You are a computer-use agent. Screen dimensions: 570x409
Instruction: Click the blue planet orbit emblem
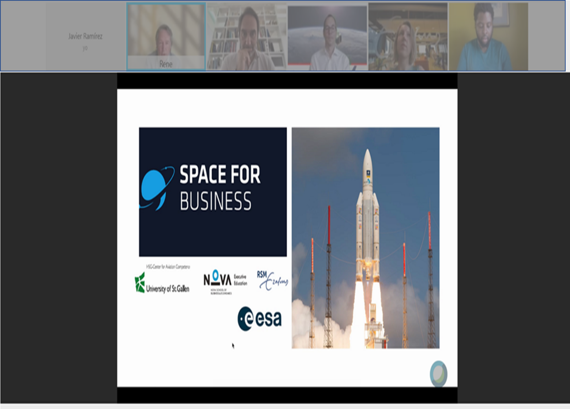[x=157, y=188]
